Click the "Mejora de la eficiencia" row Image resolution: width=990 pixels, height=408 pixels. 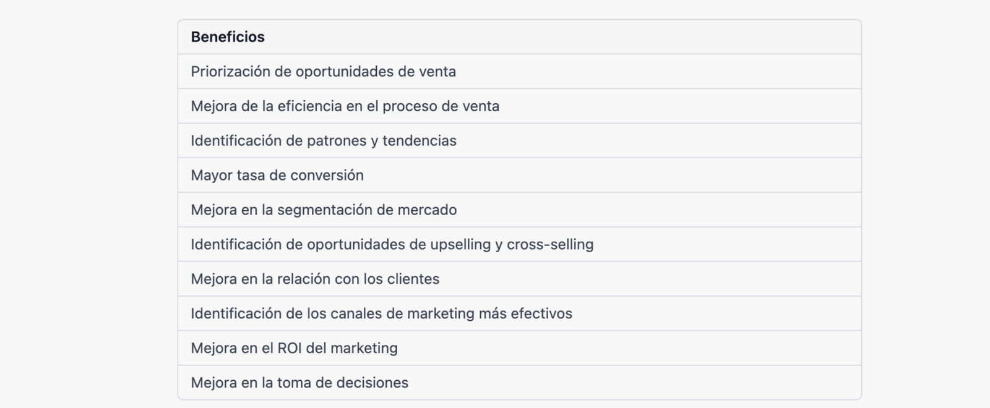point(345,106)
